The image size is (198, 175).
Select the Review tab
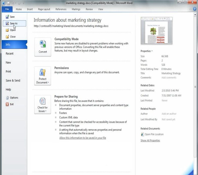89,9
